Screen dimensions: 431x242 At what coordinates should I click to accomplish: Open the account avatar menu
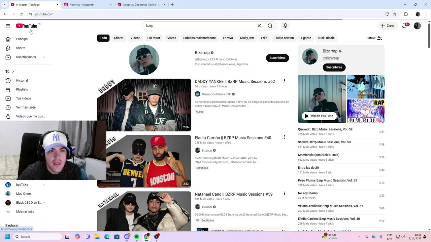417,26
